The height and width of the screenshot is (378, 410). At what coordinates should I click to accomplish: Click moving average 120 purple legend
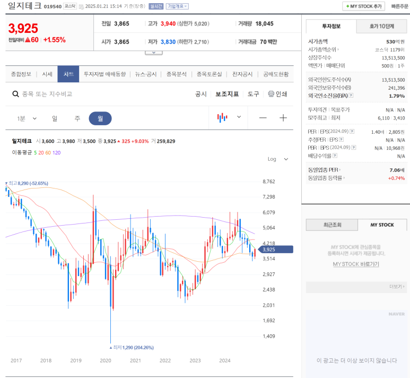point(56,152)
